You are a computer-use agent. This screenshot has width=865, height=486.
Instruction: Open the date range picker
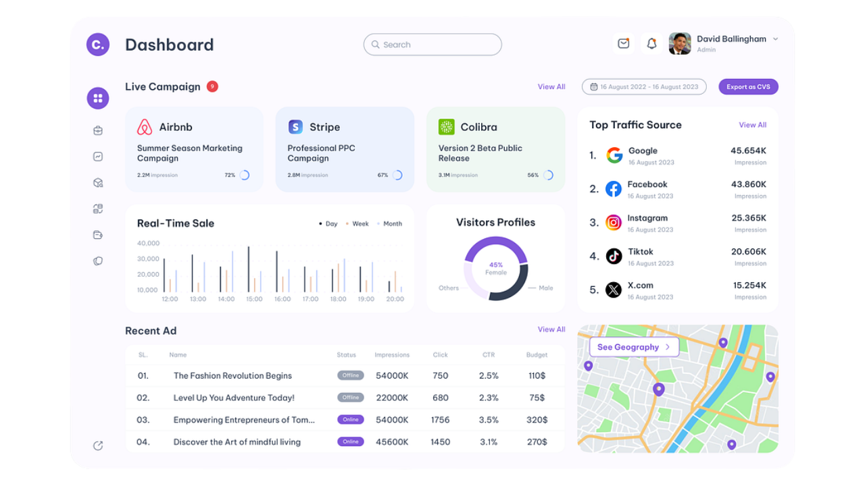[643, 87]
